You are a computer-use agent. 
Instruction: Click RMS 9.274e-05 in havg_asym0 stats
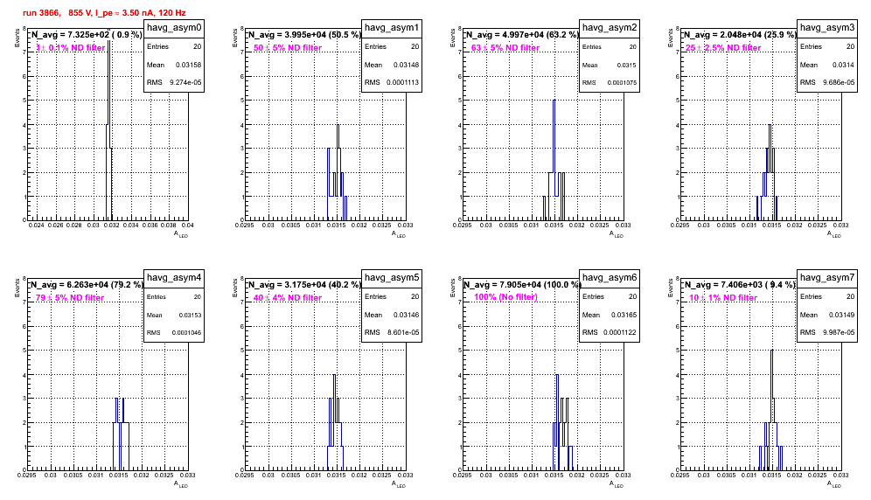pos(174,82)
